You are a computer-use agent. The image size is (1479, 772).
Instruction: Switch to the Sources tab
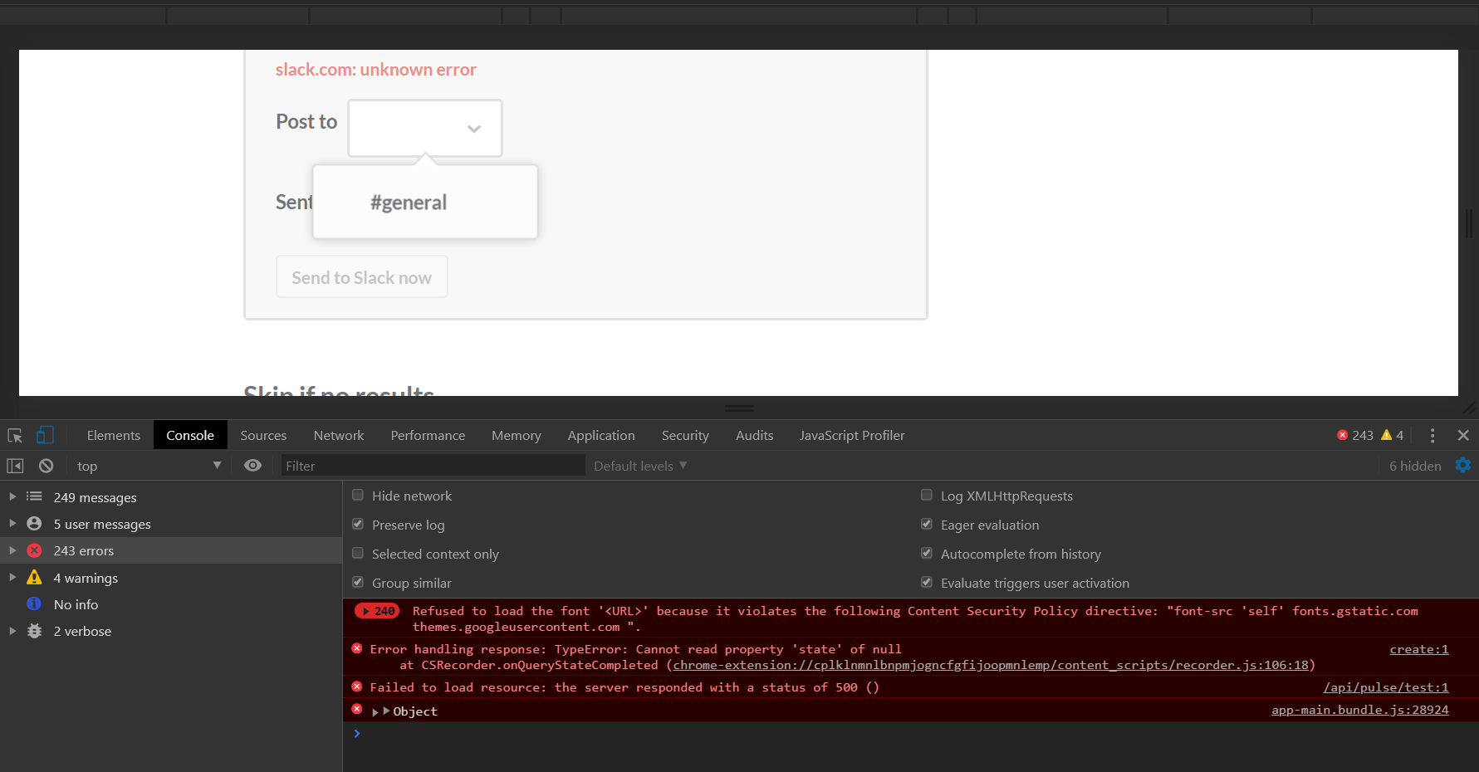(263, 435)
